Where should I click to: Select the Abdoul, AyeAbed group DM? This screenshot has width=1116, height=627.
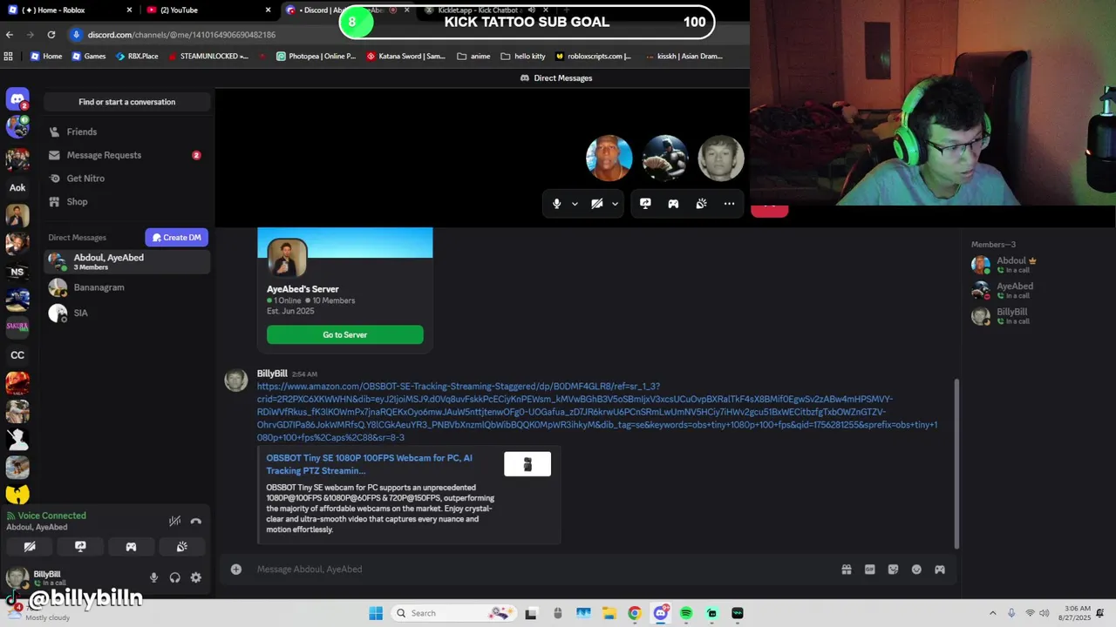coord(127,261)
